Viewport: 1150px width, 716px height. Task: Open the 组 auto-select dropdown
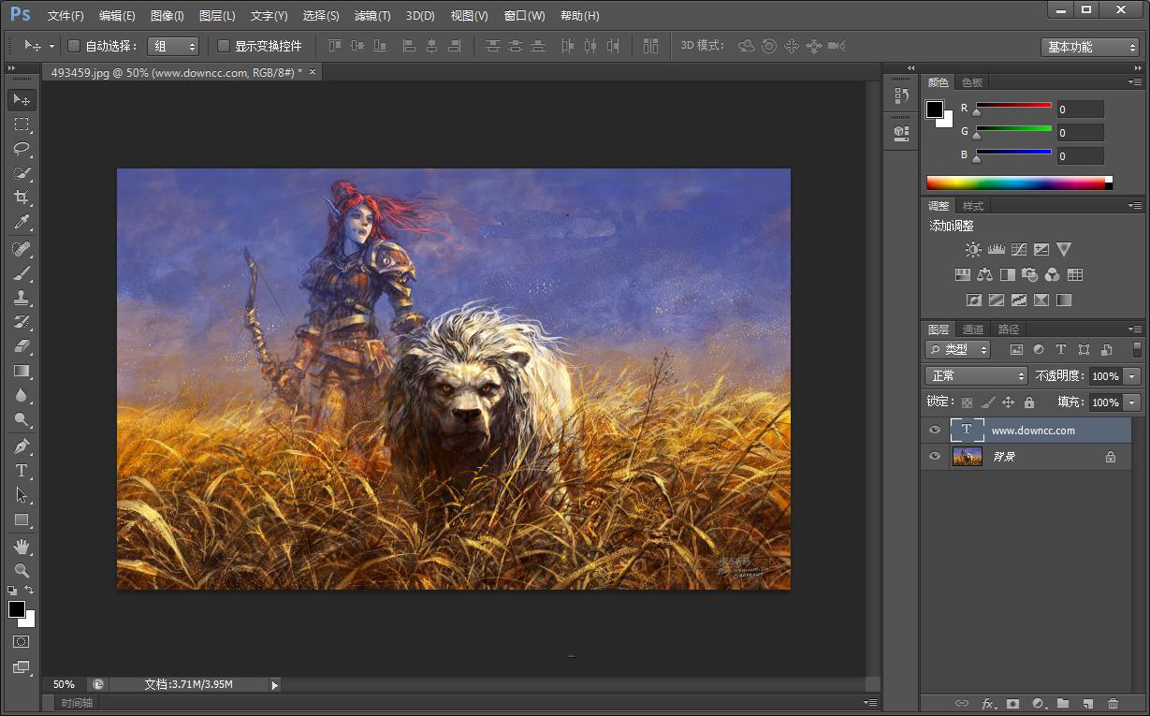click(x=173, y=46)
